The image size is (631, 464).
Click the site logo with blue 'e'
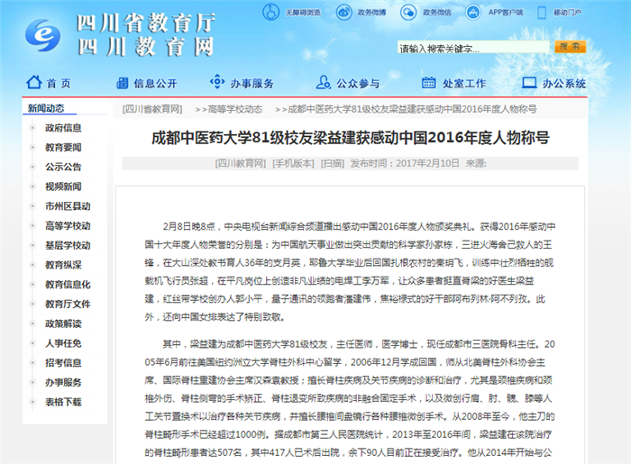(39, 33)
